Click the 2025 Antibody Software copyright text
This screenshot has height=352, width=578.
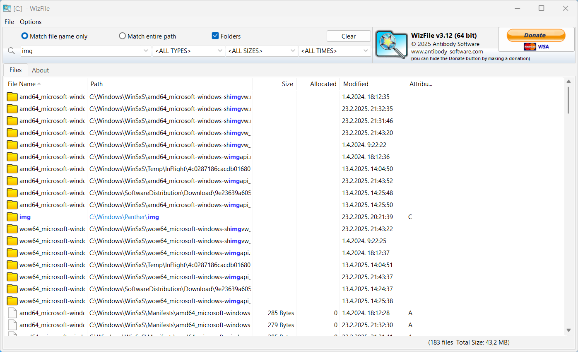446,44
